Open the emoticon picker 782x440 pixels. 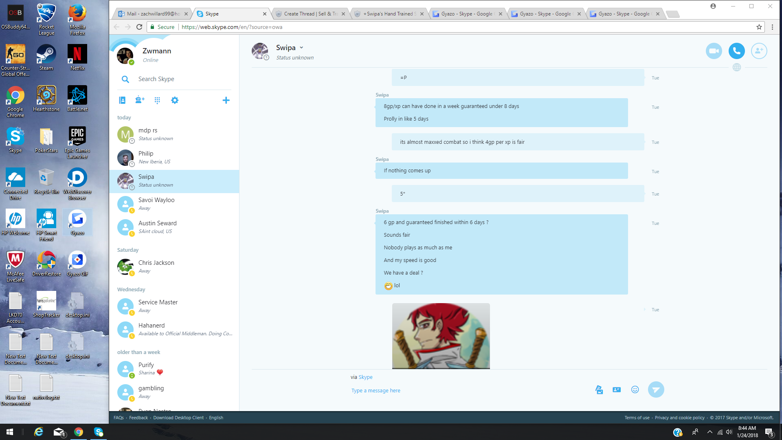[635, 389]
